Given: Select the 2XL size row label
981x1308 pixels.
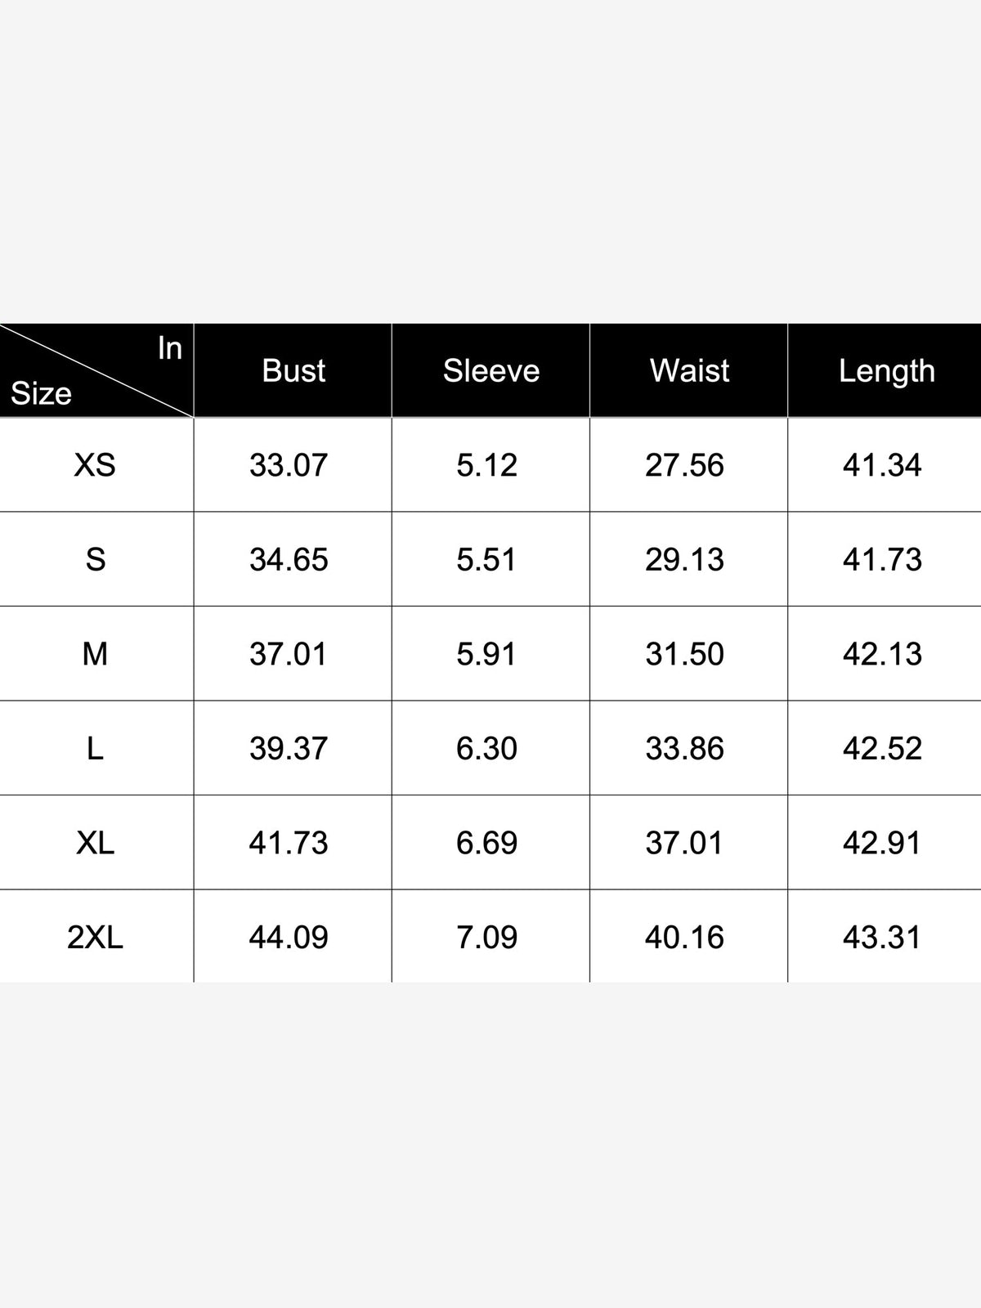Looking at the screenshot, I should tap(95, 938).
